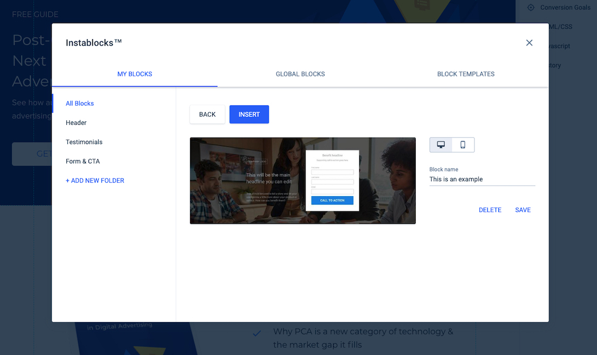Click the blue checkmark icon in background page
Viewport: 597px width, 355px height.
click(257, 333)
